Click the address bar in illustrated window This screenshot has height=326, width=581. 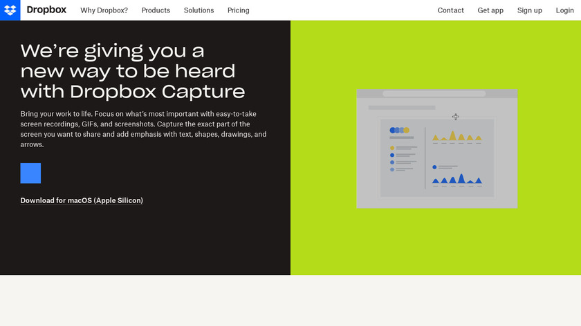pyautogui.click(x=434, y=93)
